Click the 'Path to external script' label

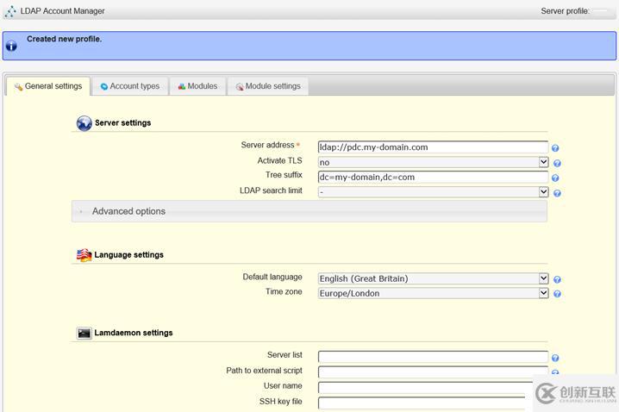[264, 371]
